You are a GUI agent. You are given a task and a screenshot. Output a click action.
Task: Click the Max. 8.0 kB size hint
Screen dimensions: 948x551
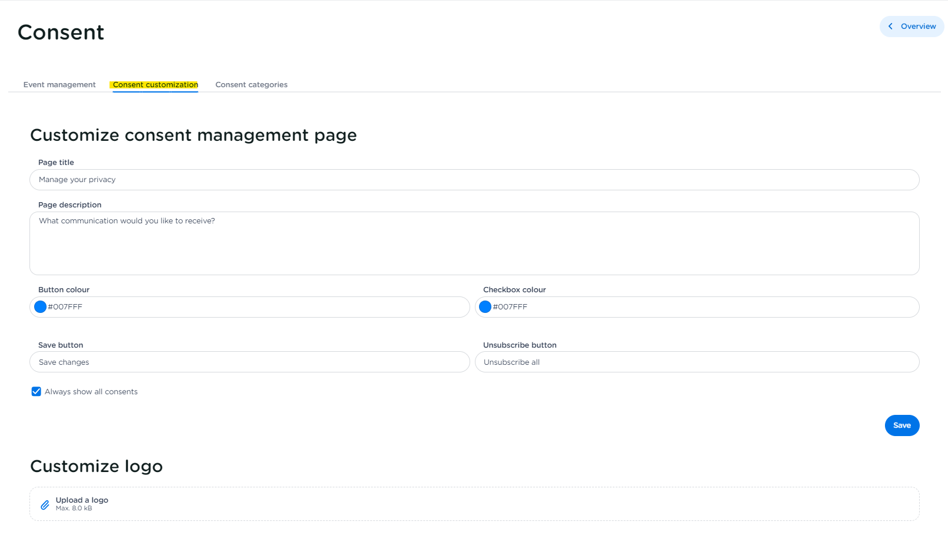(74, 509)
